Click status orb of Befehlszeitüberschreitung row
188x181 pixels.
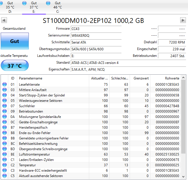coord(5,143)
